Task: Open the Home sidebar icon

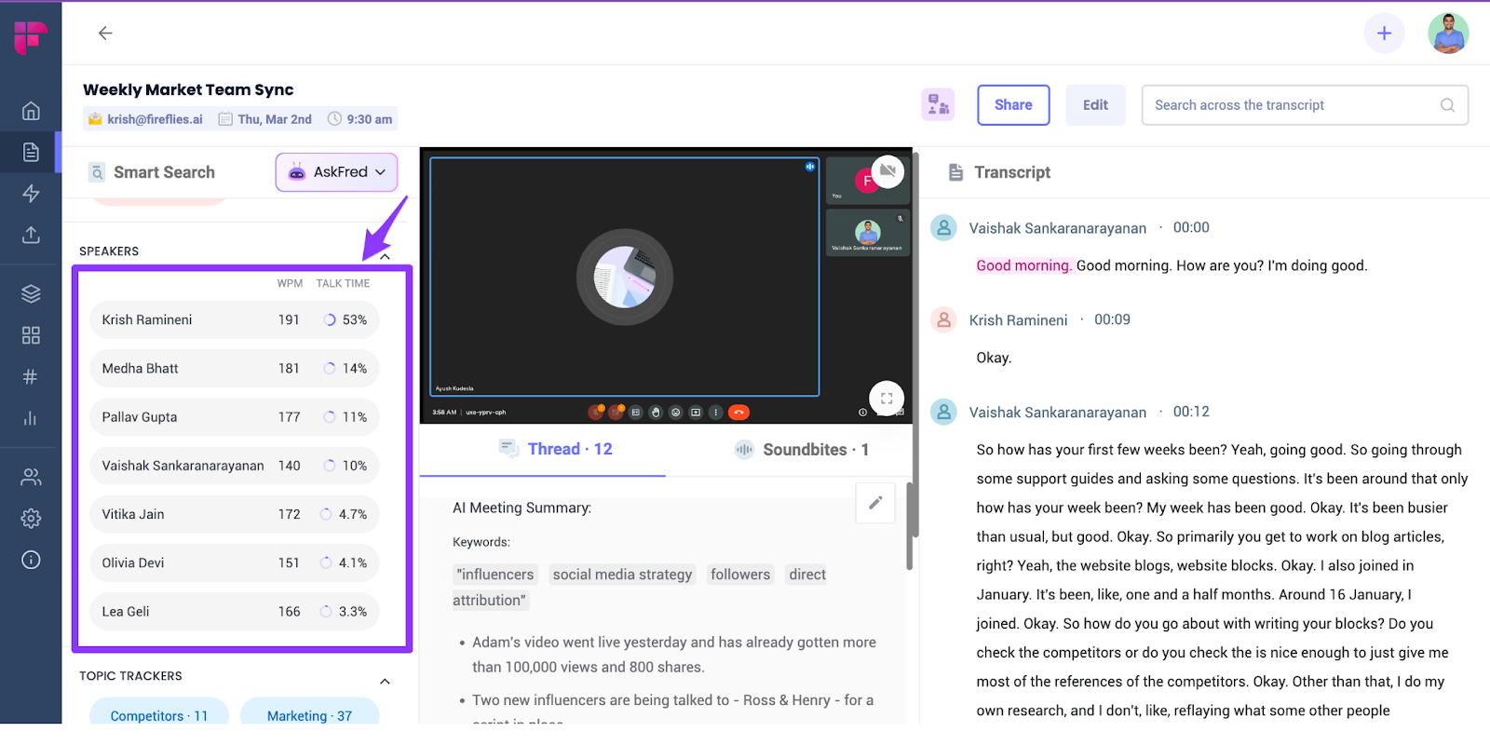Action: click(31, 111)
